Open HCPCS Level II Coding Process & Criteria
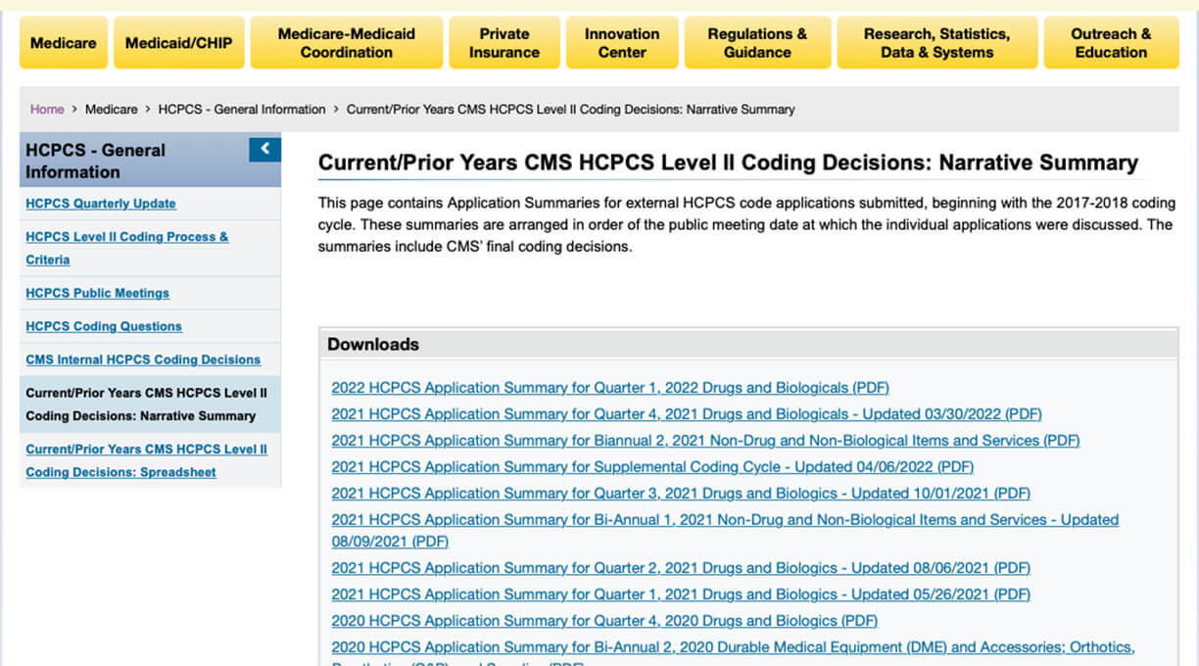Image resolution: width=1199 pixels, height=666 pixels. coord(127,248)
